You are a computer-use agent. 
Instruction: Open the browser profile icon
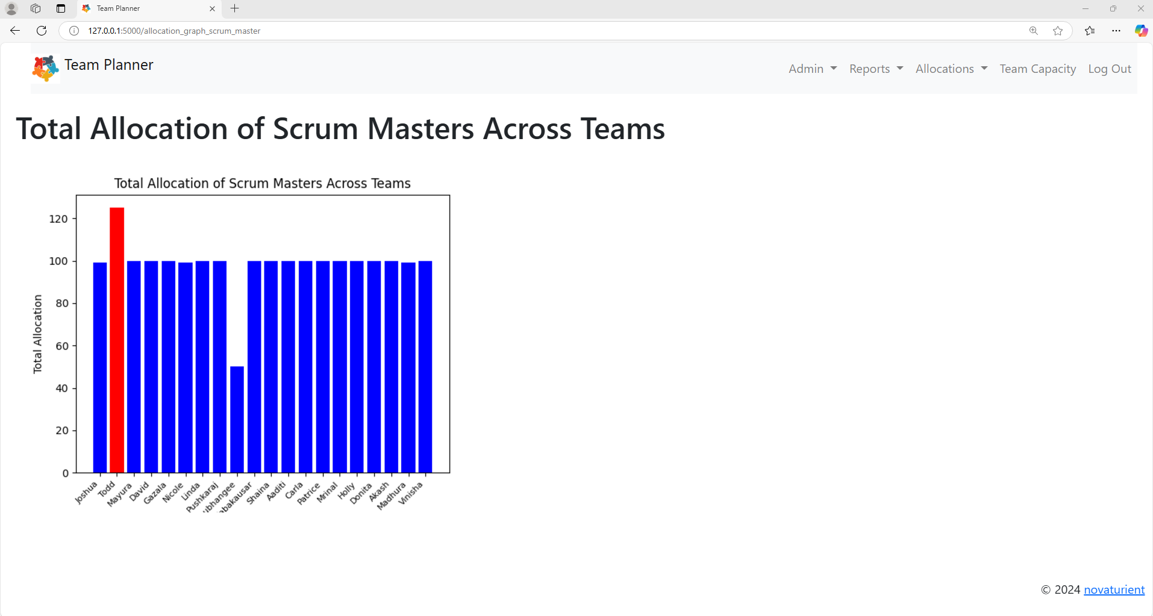(x=11, y=8)
